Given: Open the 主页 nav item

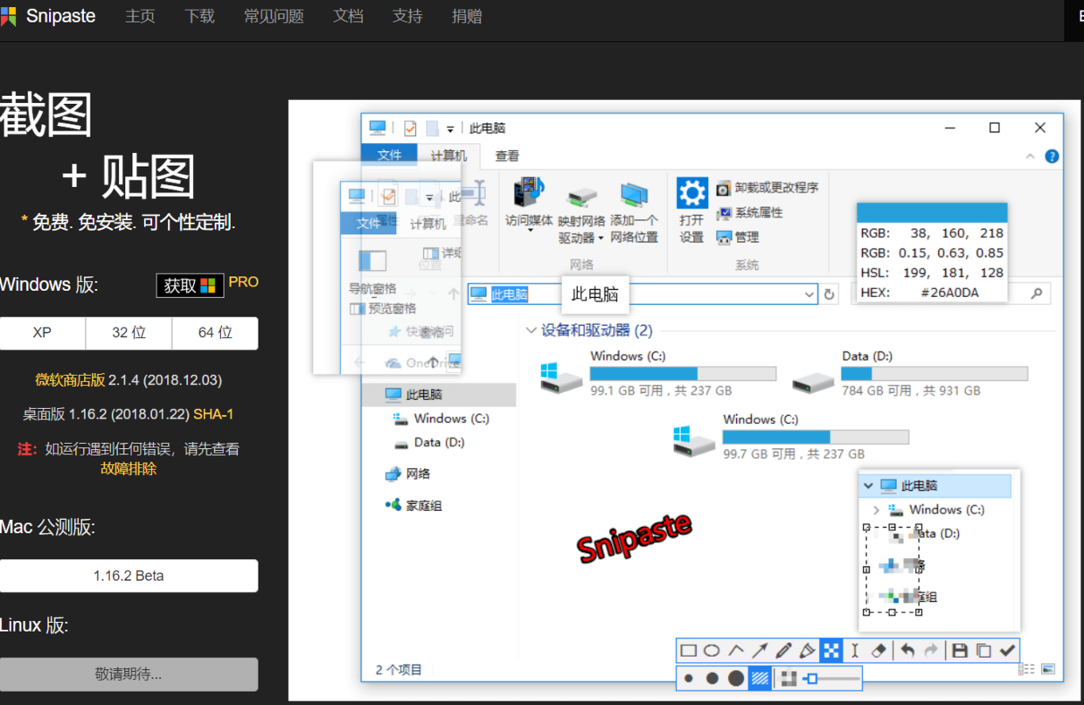Looking at the screenshot, I should (140, 17).
